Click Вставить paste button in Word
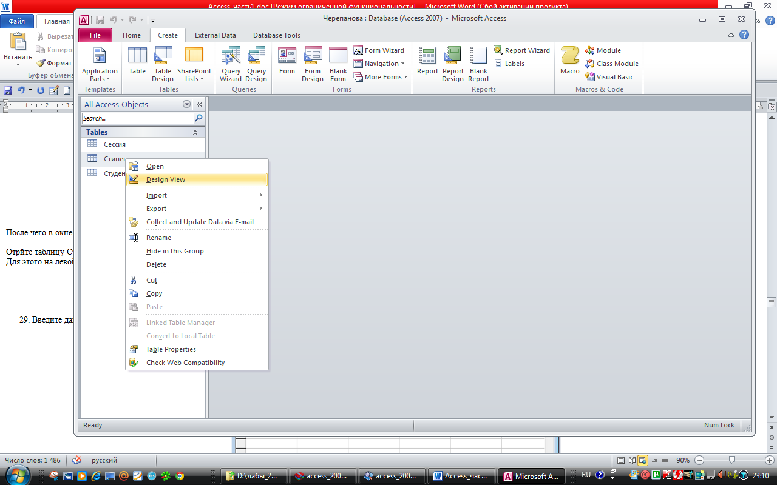This screenshot has height=485, width=777. (x=18, y=50)
